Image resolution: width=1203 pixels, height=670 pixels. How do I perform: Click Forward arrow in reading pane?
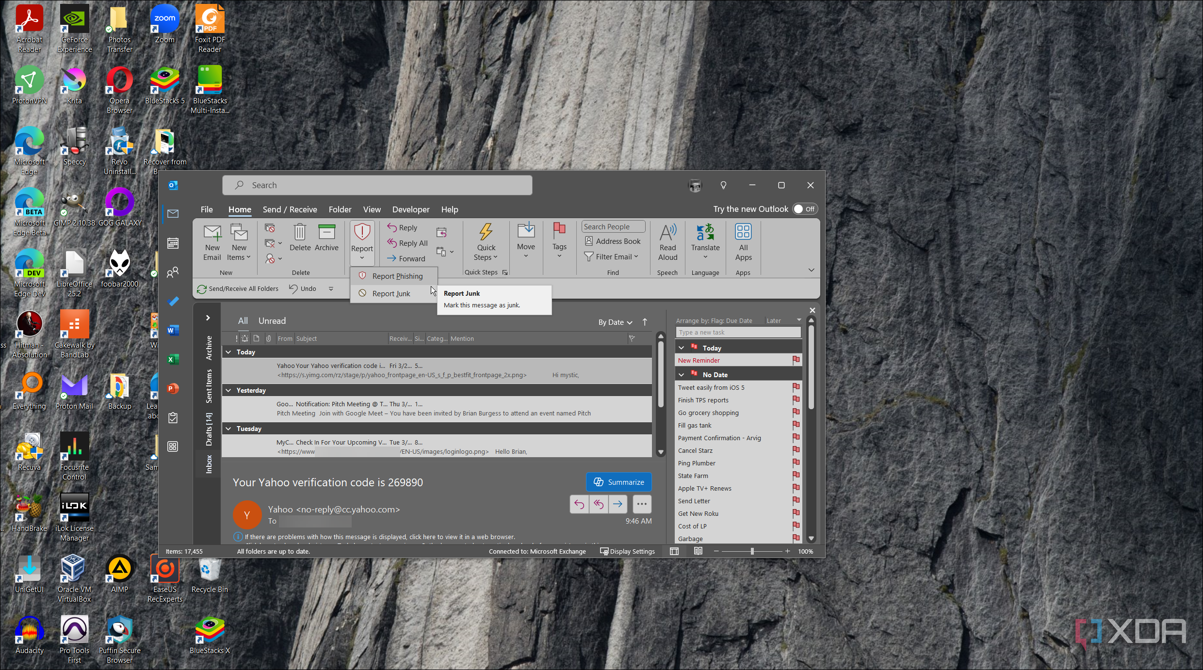click(618, 504)
